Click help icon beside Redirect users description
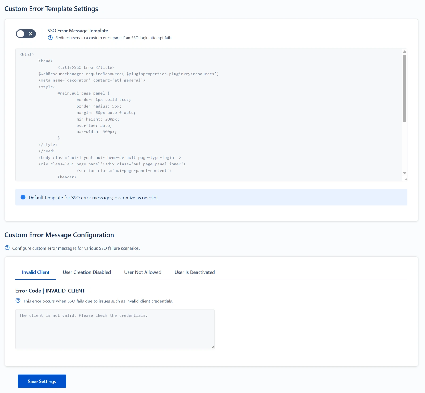 pos(50,38)
